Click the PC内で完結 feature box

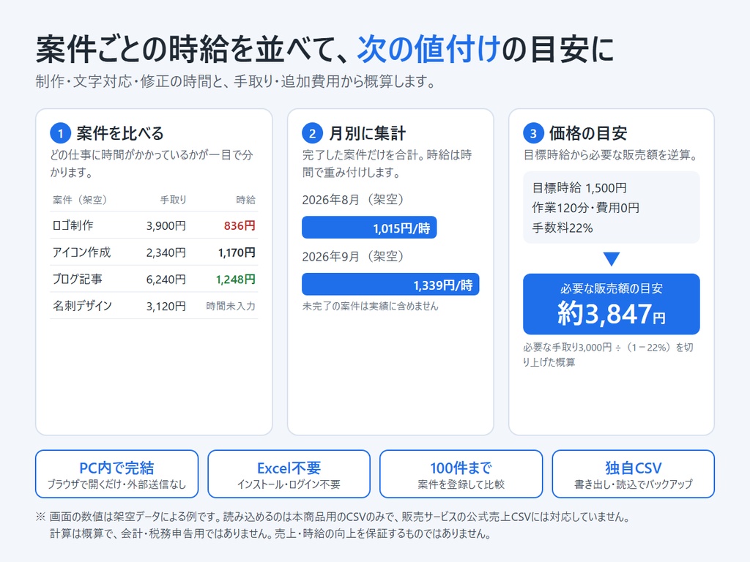point(116,474)
